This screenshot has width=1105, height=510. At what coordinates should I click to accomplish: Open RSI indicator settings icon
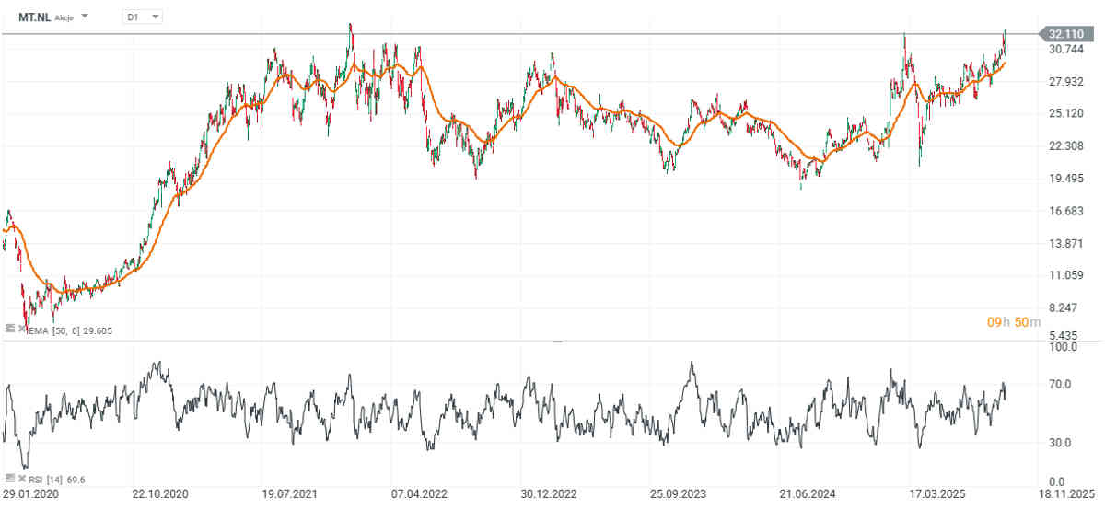(x=9, y=479)
